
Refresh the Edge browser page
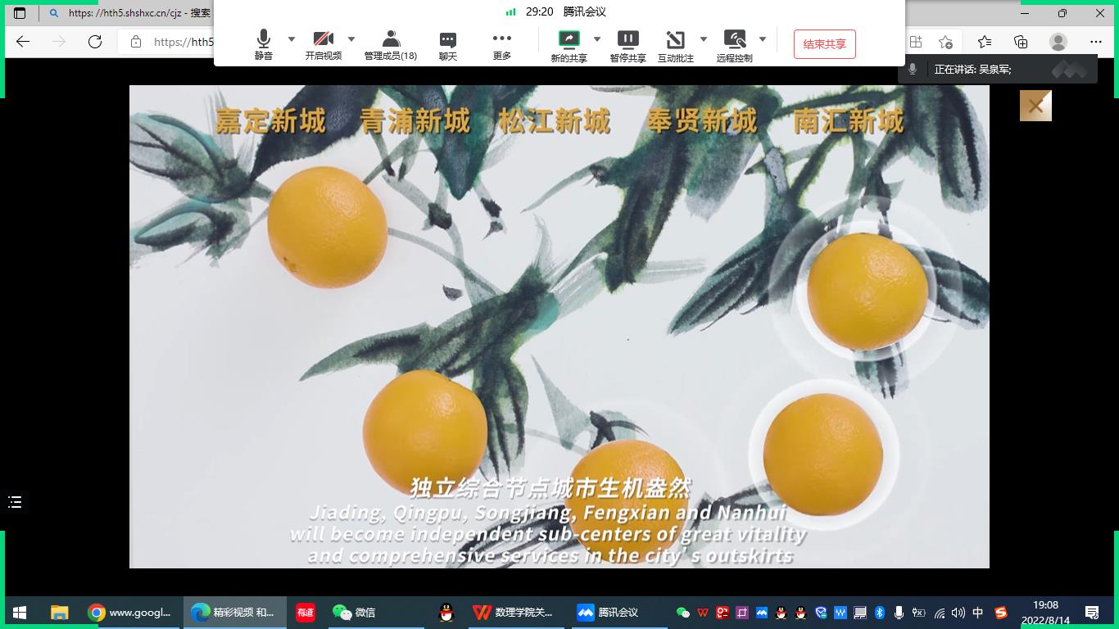click(x=95, y=42)
